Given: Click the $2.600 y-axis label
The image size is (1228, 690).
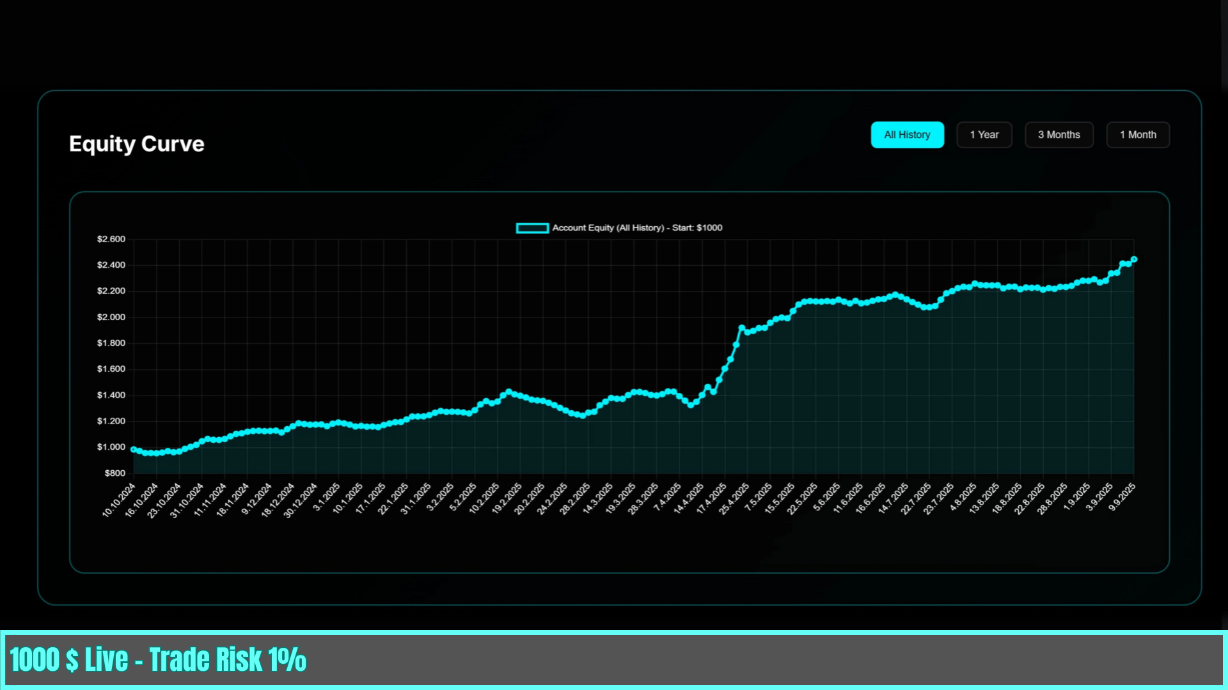Looking at the screenshot, I should tap(111, 239).
